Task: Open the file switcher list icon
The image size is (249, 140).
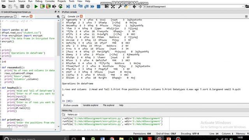Action: point(22,7)
